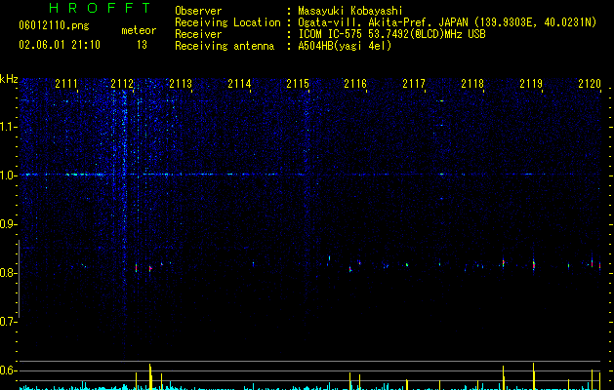Click the gray frequency range bar beside the axis
Viewport: 614px width, 390px height.
coord(19,279)
